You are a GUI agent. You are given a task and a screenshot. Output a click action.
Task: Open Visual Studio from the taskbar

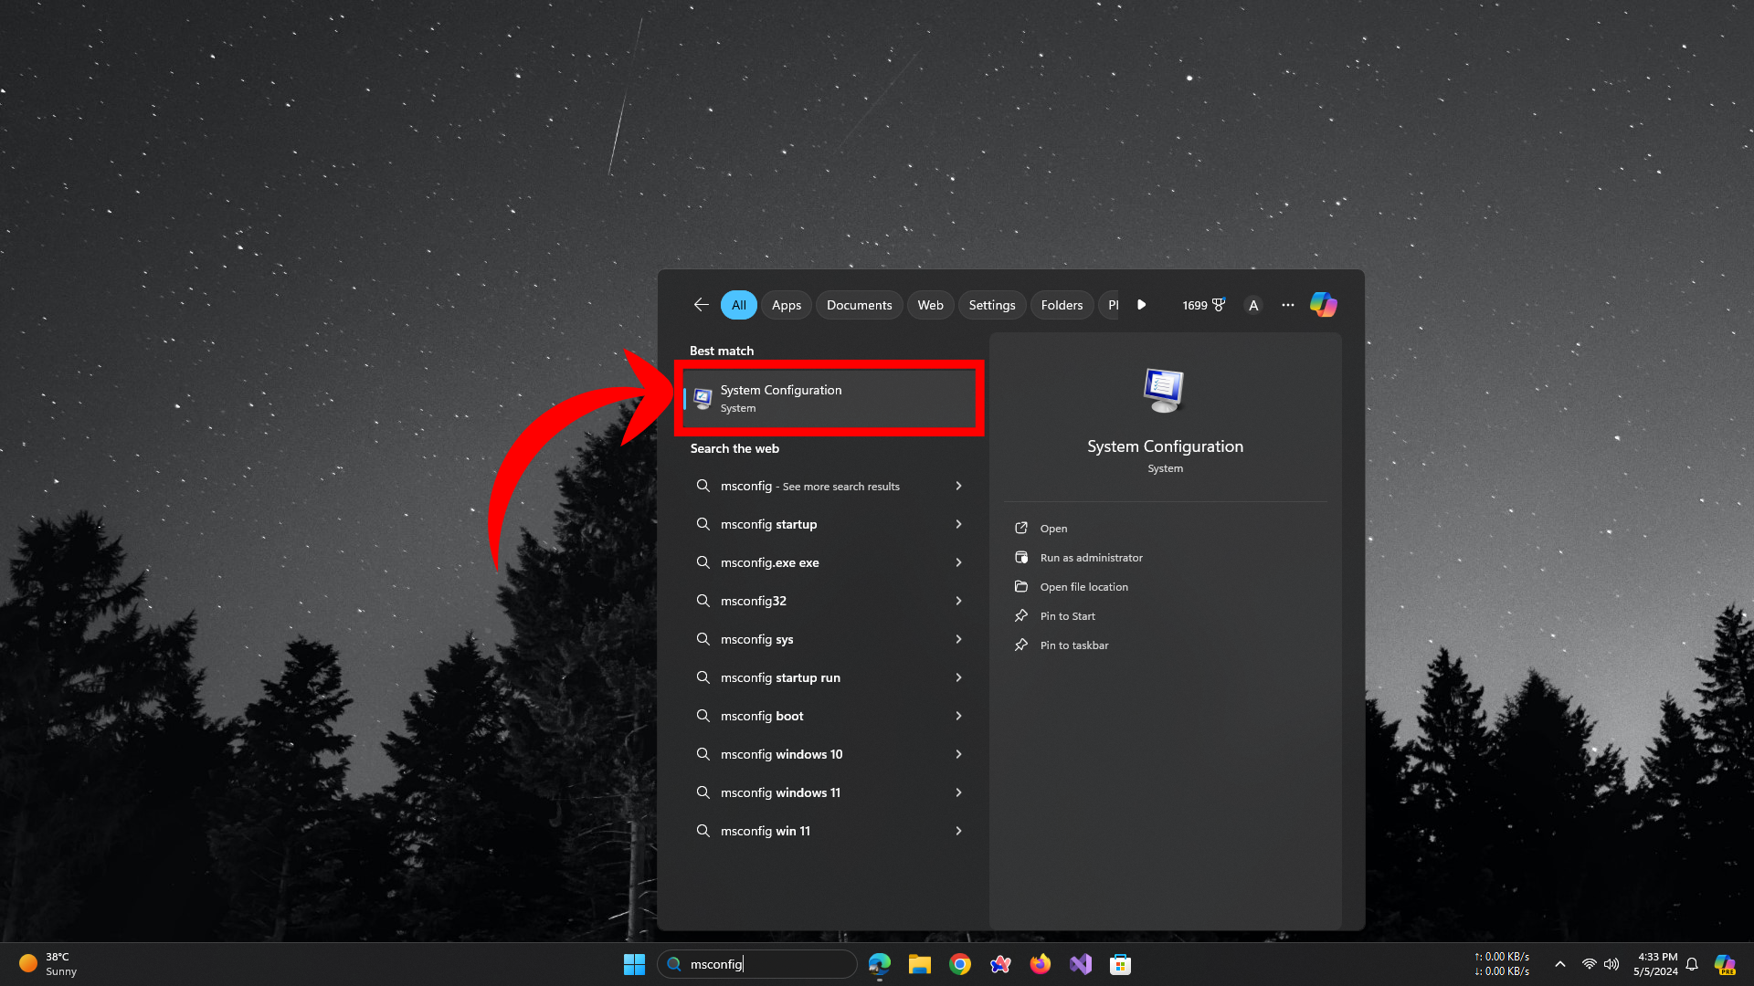click(x=1081, y=964)
